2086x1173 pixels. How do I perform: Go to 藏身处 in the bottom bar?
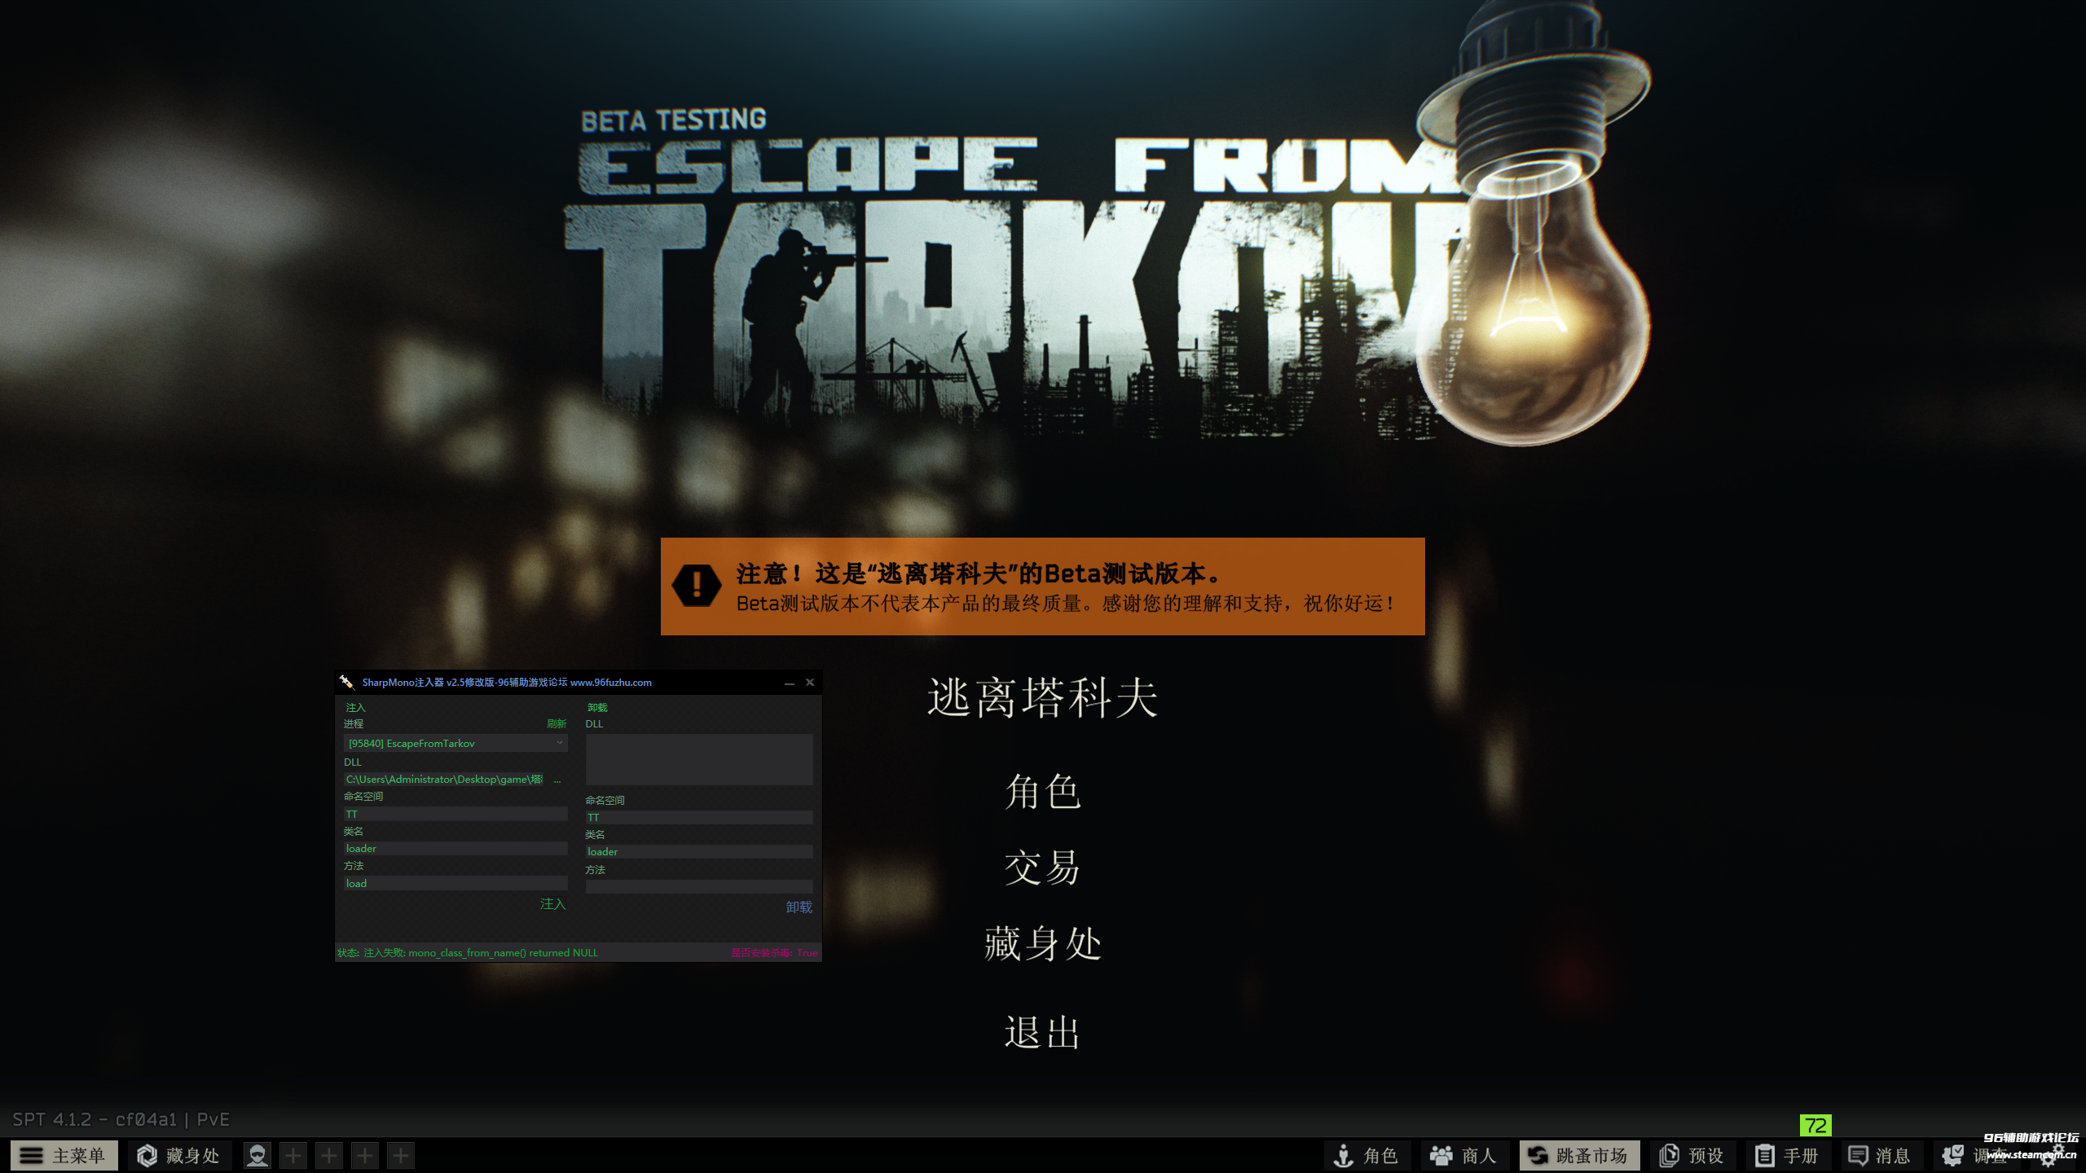pyautogui.click(x=179, y=1155)
